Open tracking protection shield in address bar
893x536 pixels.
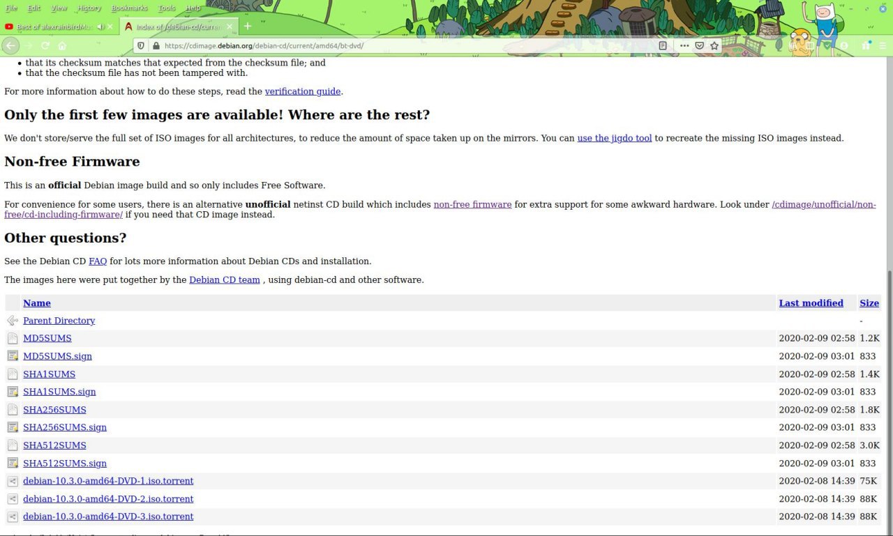coord(140,45)
